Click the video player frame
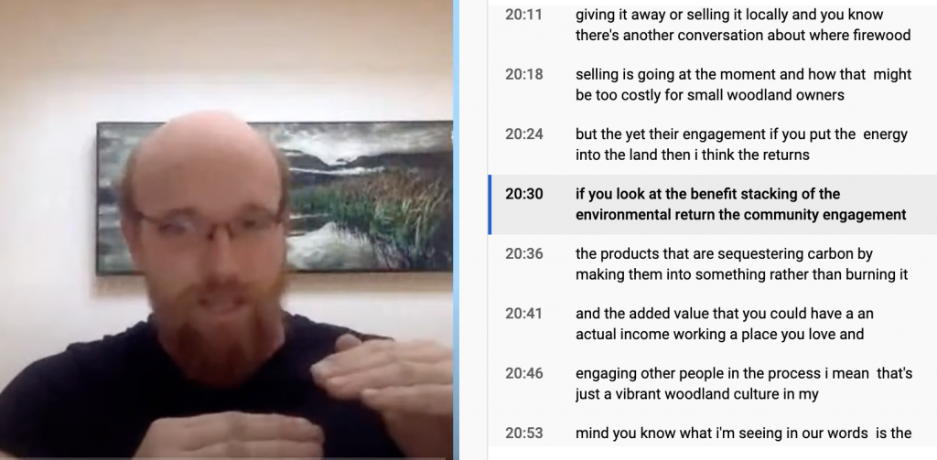937x460 pixels. (x=226, y=230)
